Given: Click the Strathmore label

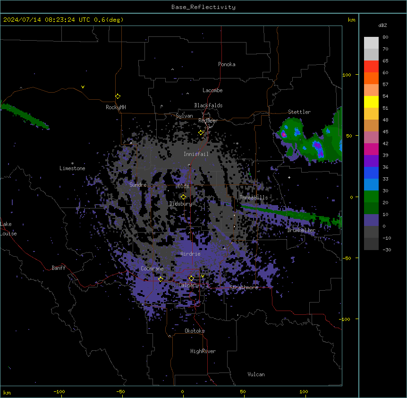Looking at the screenshot, I should pyautogui.click(x=244, y=287).
